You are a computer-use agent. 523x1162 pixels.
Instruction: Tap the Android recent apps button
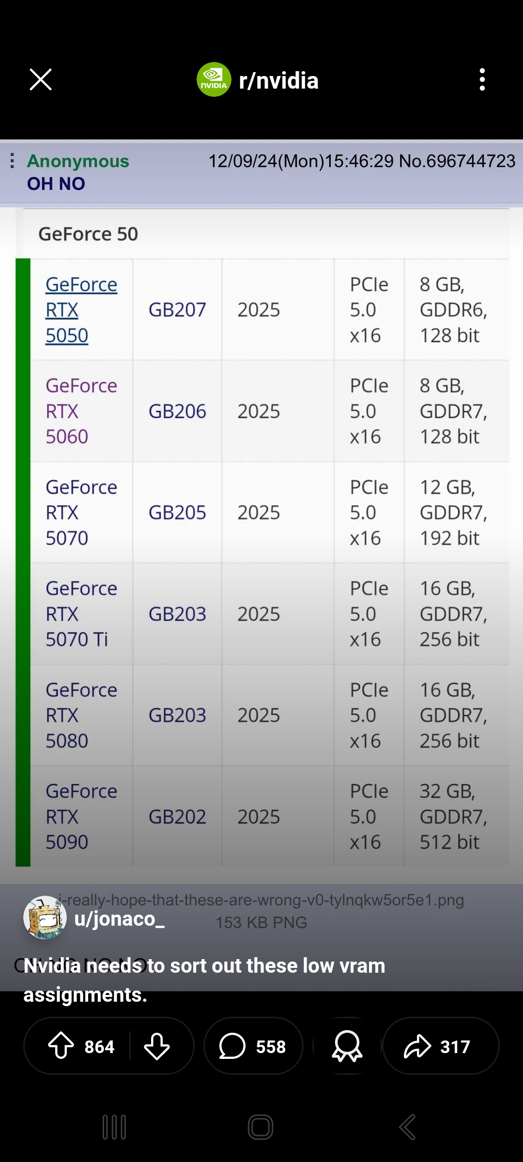click(115, 1127)
